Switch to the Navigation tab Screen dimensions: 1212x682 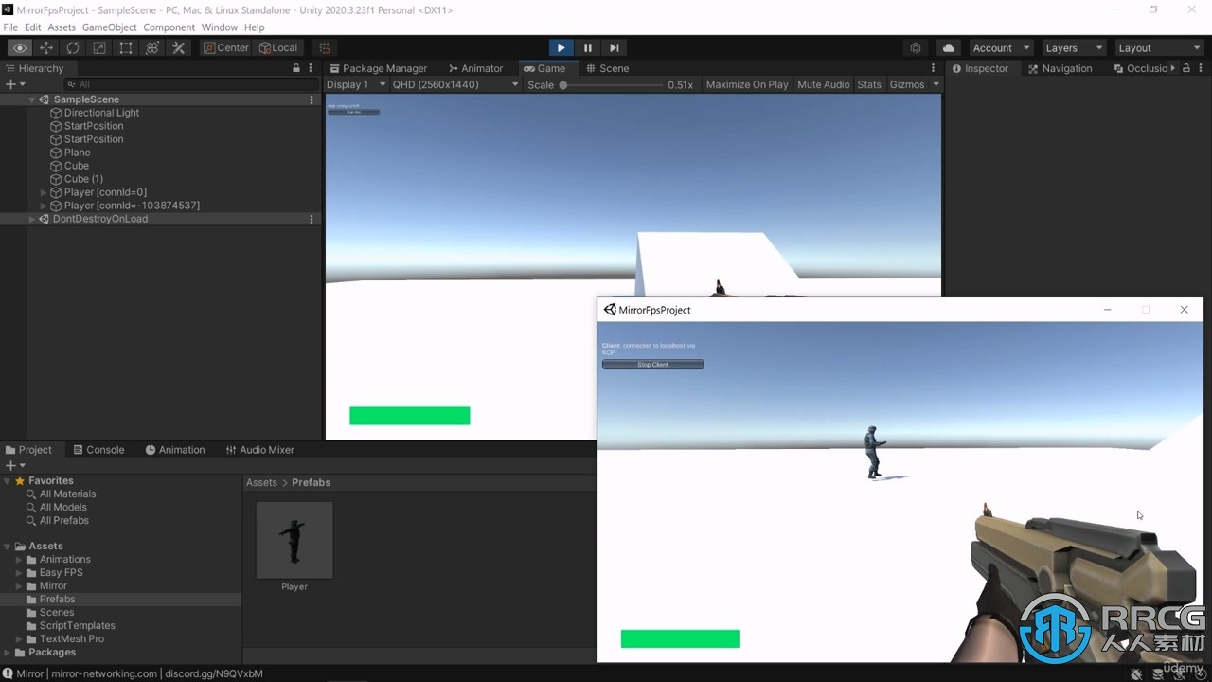click(x=1060, y=68)
